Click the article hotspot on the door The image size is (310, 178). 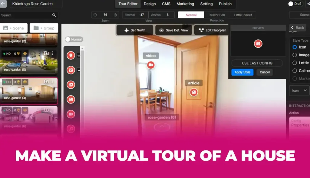point(194,92)
